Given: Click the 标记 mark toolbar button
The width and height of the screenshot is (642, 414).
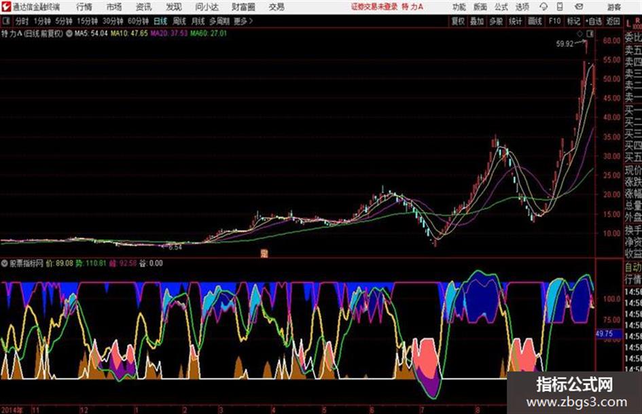Looking at the screenshot, I should [573, 21].
